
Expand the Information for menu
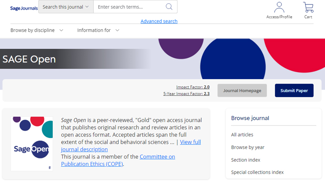pos(98,30)
